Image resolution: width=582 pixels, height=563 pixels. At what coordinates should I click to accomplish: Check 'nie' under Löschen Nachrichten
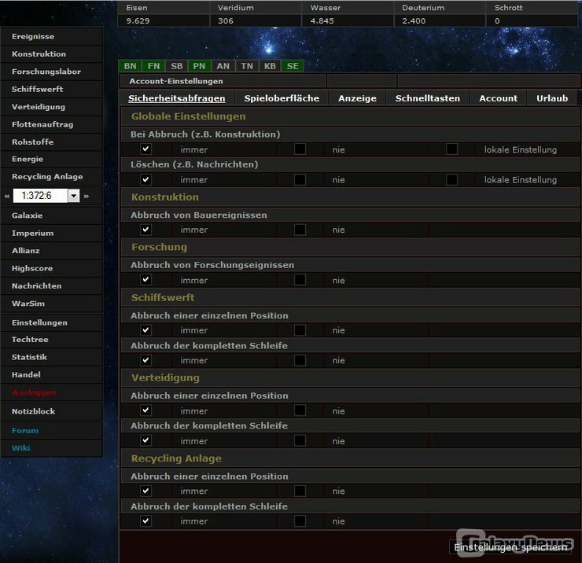(x=300, y=179)
